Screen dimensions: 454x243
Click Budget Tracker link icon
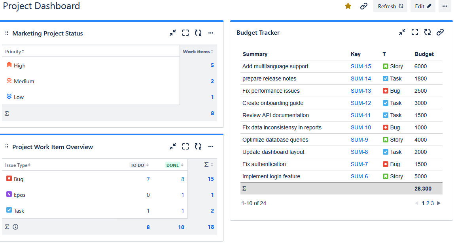click(440, 32)
